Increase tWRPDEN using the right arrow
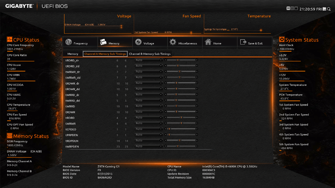The width and height of the screenshot is (335, 188). (197, 147)
